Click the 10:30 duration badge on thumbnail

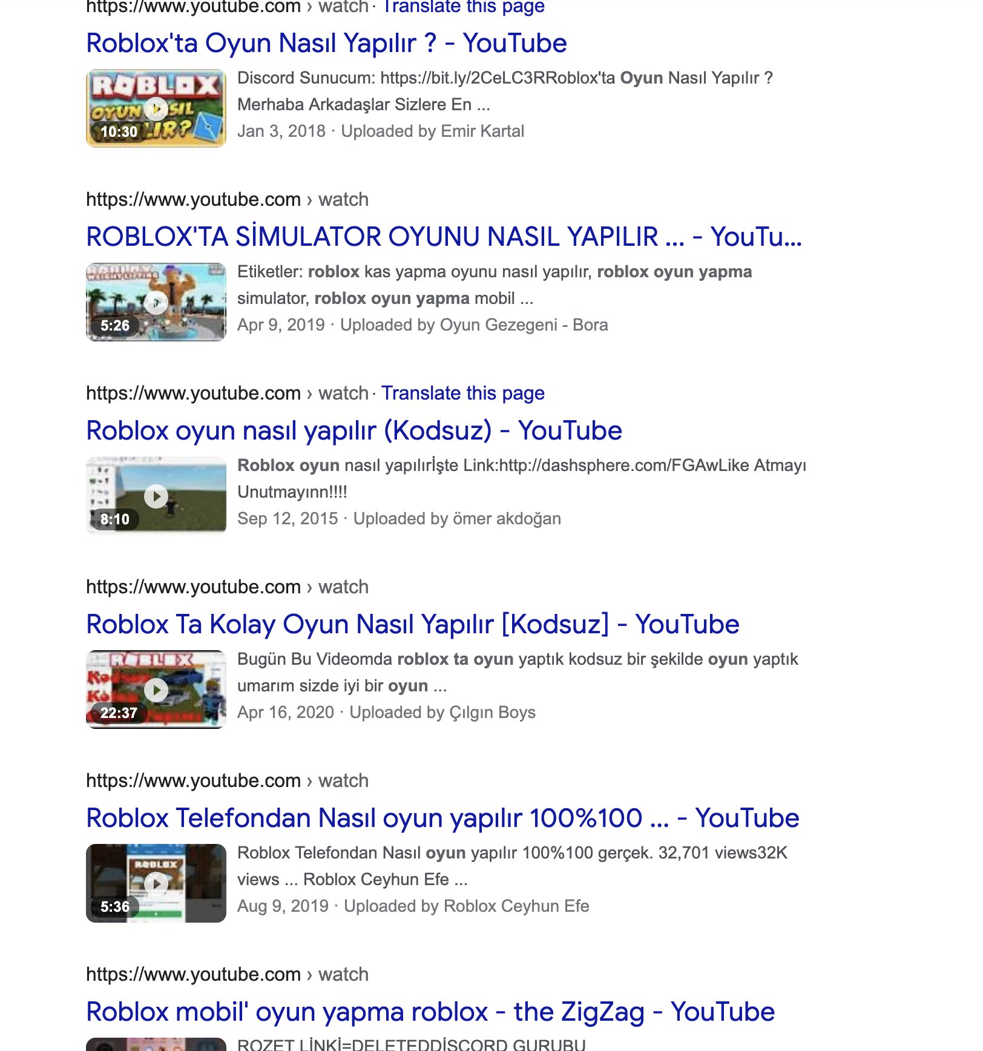pos(119,132)
